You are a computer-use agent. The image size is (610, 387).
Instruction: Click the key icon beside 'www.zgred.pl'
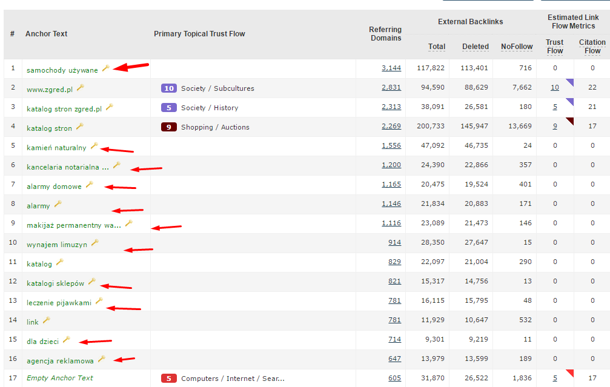pos(81,87)
